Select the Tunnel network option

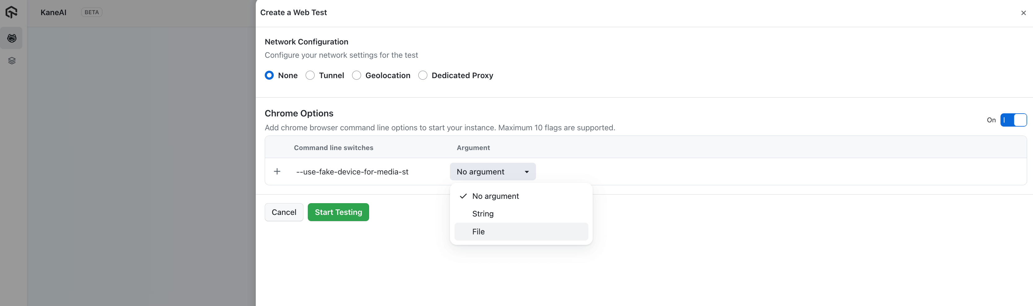tap(310, 76)
